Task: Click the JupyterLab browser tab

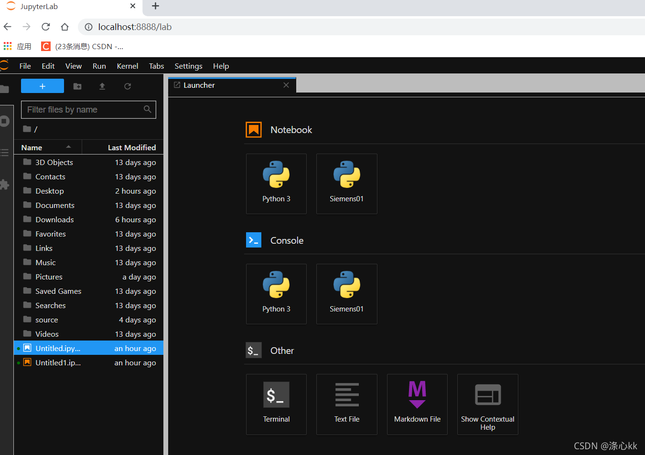Action: 72,7
